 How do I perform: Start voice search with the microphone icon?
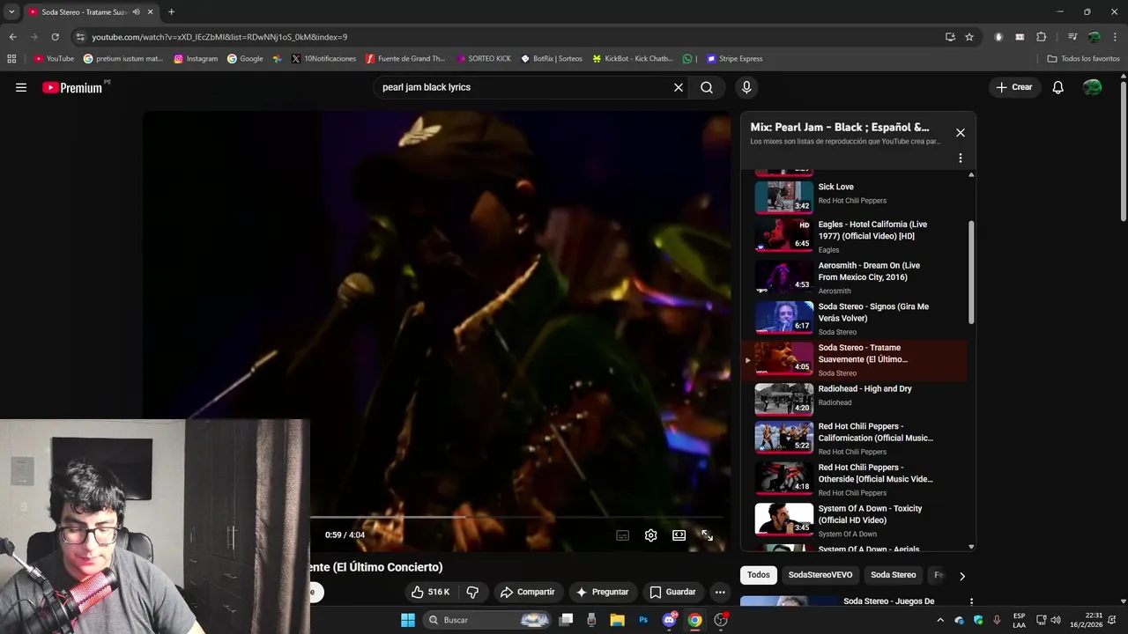coord(746,87)
